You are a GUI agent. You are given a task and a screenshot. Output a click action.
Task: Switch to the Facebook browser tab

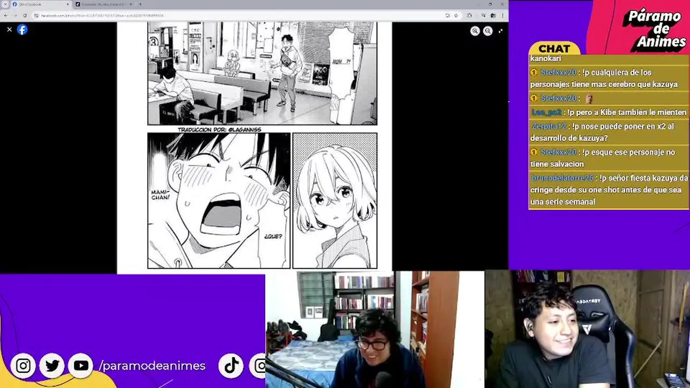(41, 4)
